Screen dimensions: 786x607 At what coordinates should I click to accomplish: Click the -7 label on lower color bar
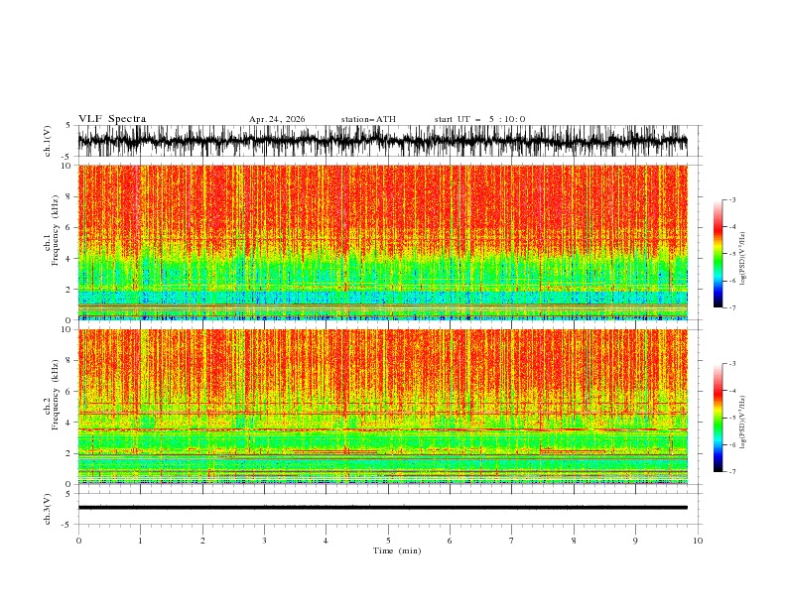pos(731,471)
